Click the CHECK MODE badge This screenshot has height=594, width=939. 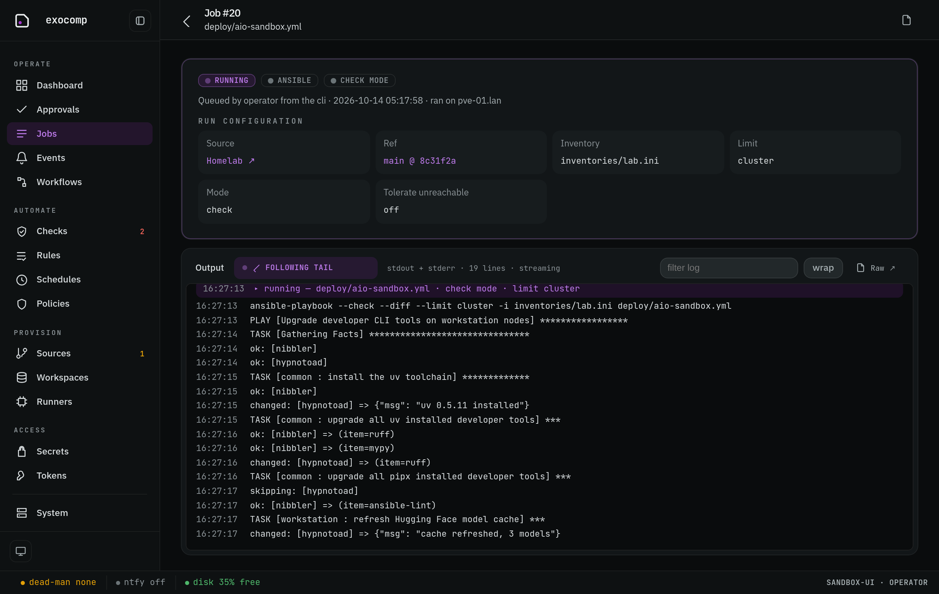tap(359, 80)
